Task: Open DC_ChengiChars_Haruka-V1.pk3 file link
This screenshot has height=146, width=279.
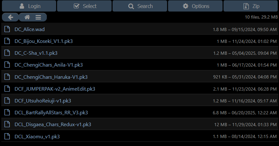Action: (51, 77)
